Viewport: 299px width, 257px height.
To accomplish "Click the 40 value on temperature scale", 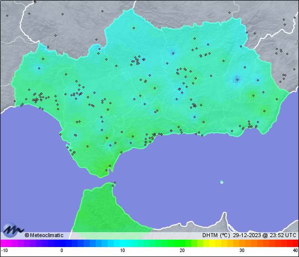I will [x=296, y=251].
